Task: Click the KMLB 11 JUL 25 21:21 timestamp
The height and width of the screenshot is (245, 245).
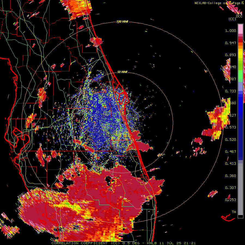Action: (x=171, y=243)
